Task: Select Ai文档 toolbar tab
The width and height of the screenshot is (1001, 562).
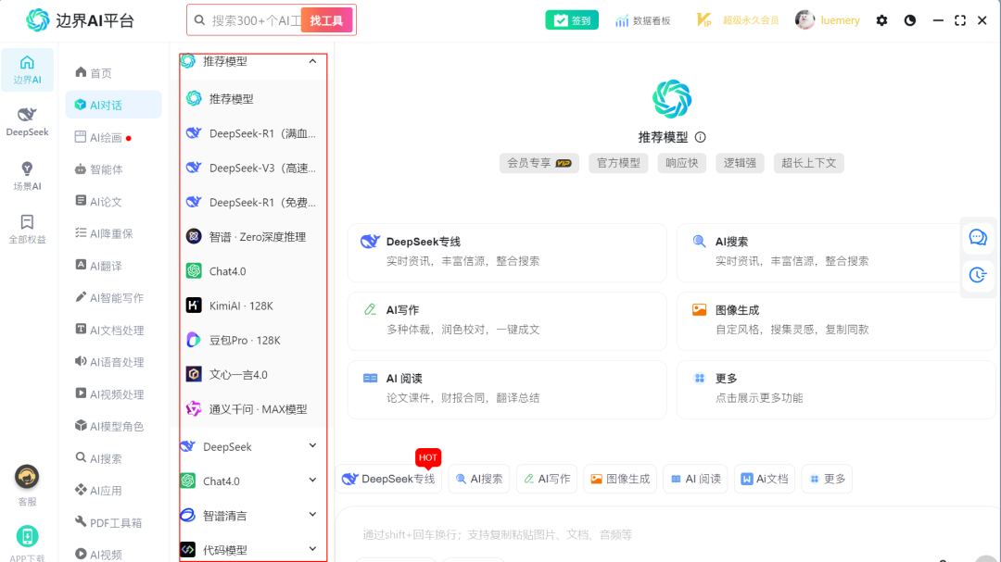Action: point(764,479)
